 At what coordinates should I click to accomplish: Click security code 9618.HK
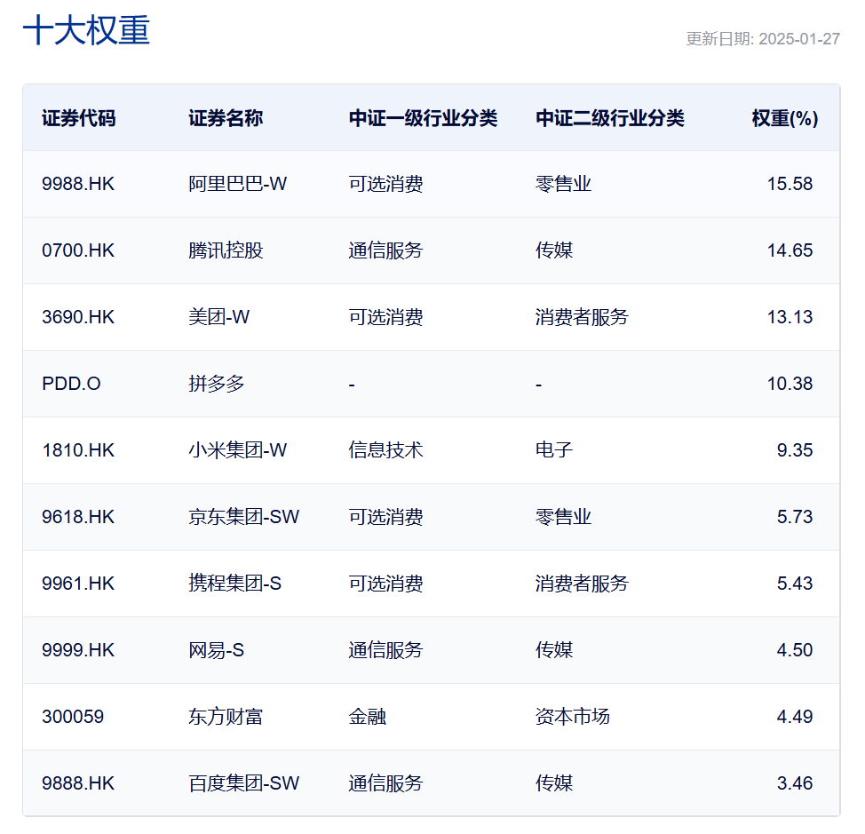coord(78,517)
